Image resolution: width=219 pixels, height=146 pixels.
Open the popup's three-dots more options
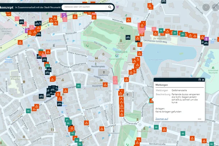click(x=200, y=119)
